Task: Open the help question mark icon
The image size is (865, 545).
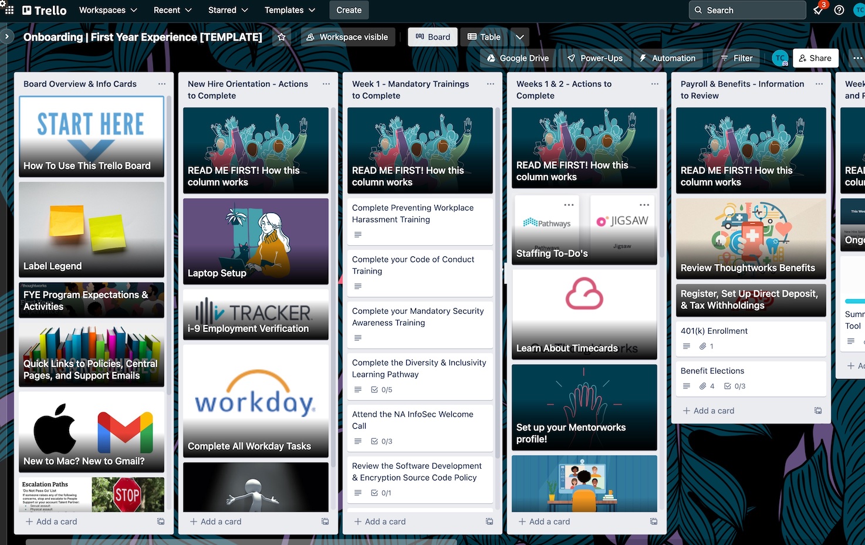Action: coord(839,10)
